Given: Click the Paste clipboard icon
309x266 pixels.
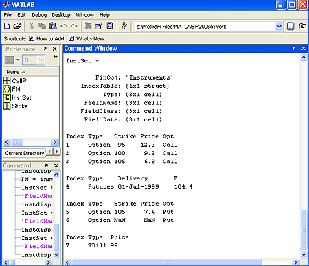Looking at the screenshot, I should [x=53, y=26].
